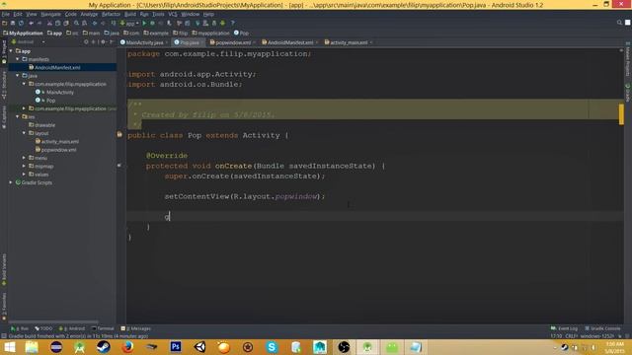Open the Run tool window tab
The image size is (632, 355).
coord(20,328)
